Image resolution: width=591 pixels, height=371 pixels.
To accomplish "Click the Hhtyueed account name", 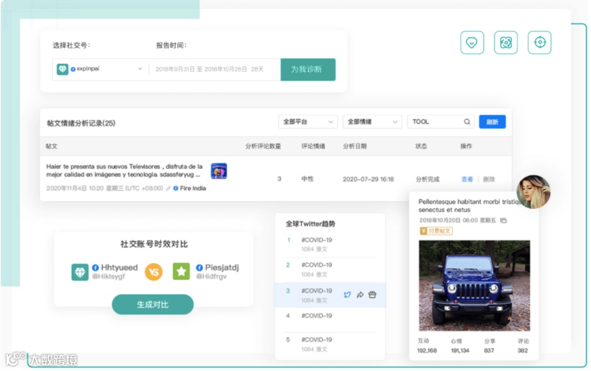I will pos(119,268).
